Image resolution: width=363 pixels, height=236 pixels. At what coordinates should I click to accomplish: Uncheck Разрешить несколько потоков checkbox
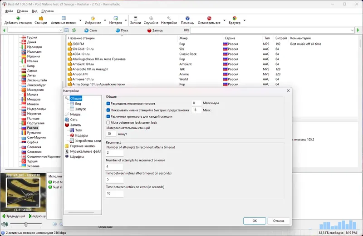(x=108, y=104)
